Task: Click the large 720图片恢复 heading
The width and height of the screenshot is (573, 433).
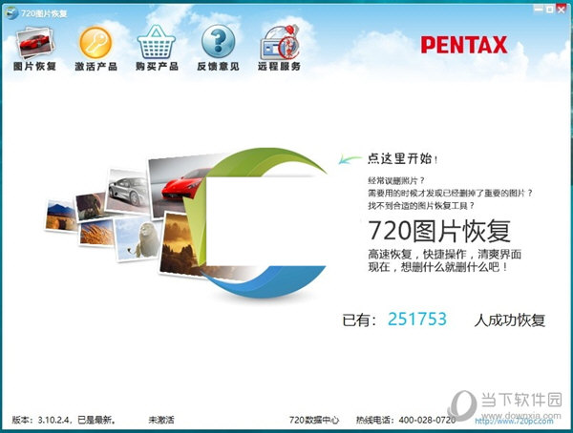Action: tap(439, 231)
